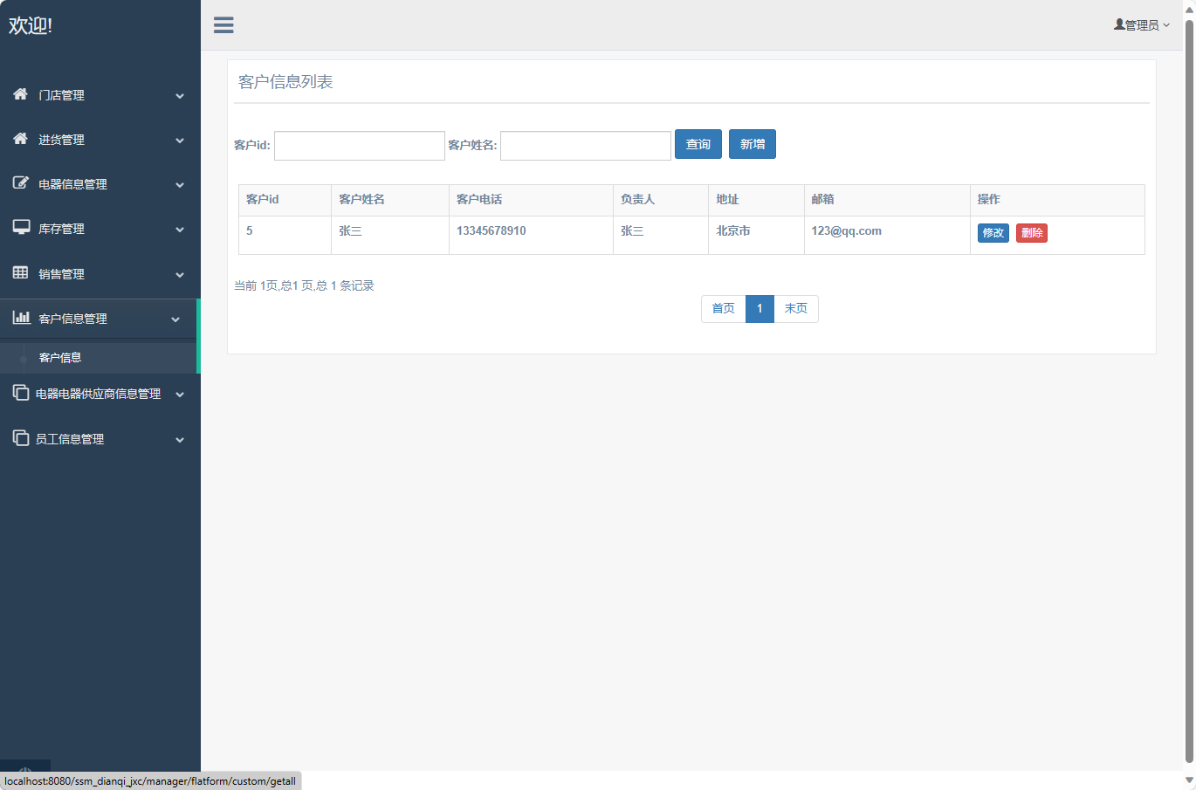This screenshot has height=790, width=1196.
Task: Open the 库存管理 menu label
Action: 61,229
